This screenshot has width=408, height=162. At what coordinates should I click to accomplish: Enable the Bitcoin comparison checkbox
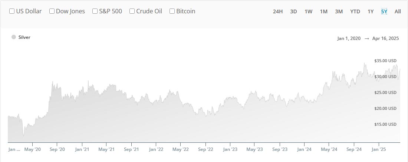click(172, 11)
